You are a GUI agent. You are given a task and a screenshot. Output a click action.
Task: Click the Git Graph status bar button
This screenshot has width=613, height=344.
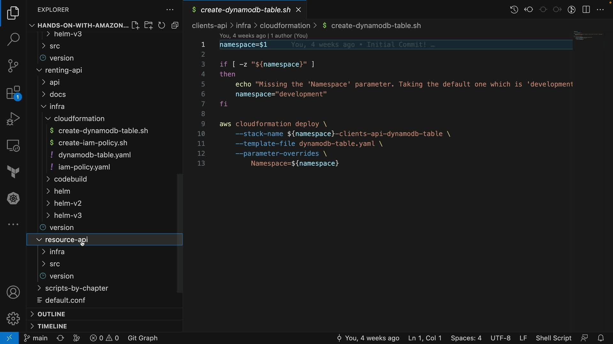[142, 338]
